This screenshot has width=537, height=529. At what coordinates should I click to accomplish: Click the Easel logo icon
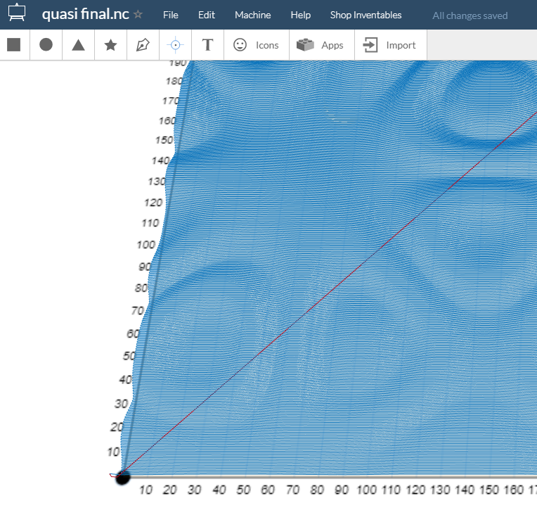point(16,13)
